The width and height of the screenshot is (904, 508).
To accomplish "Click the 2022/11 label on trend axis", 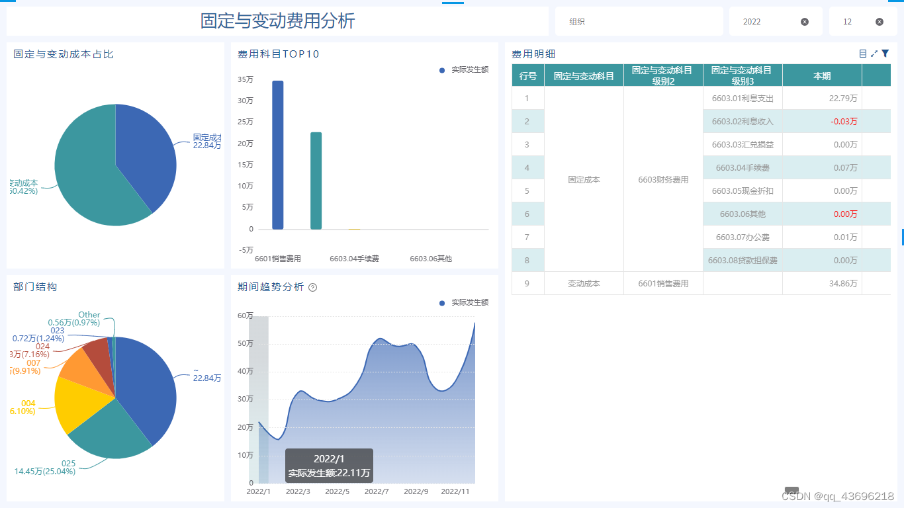I will click(455, 491).
